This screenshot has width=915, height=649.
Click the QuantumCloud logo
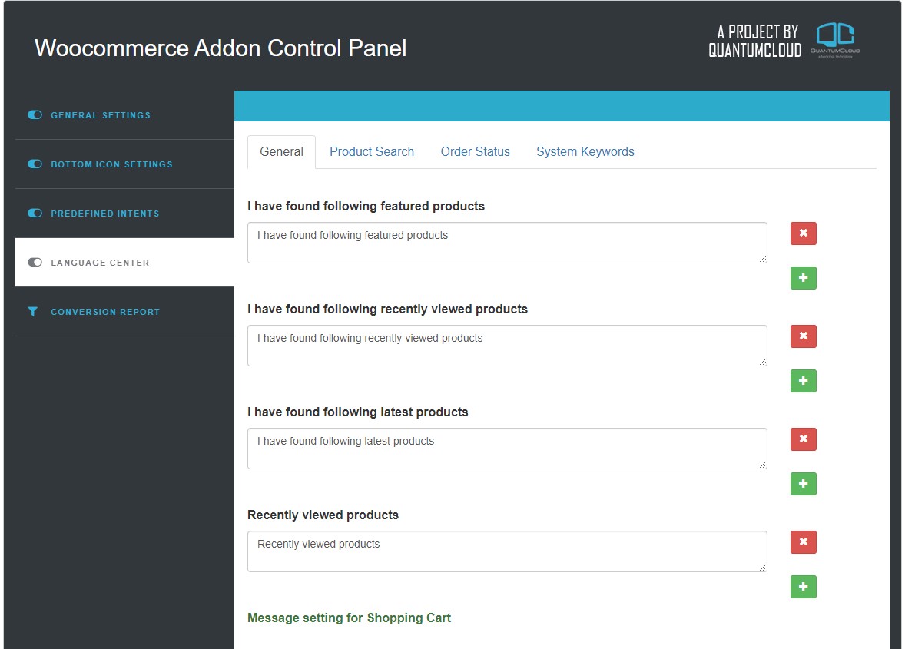(x=835, y=40)
